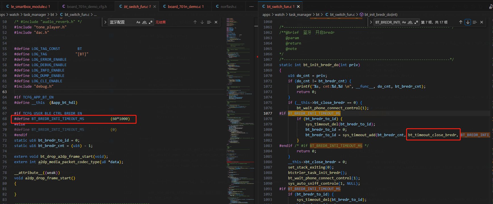Close the left pane bt_switch_fun.c tab

pyautogui.click(x=154, y=7)
